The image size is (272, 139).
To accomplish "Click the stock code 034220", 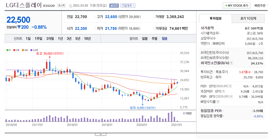I will click(49, 6).
